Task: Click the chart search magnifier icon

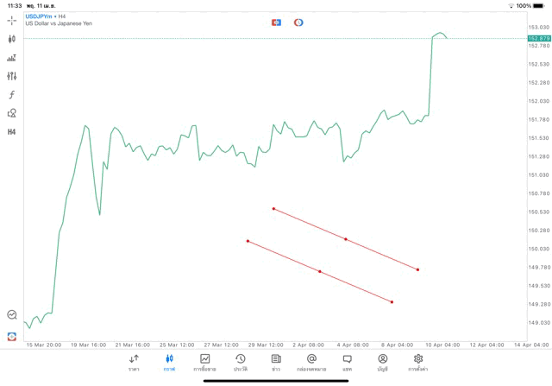Action: 11,315
